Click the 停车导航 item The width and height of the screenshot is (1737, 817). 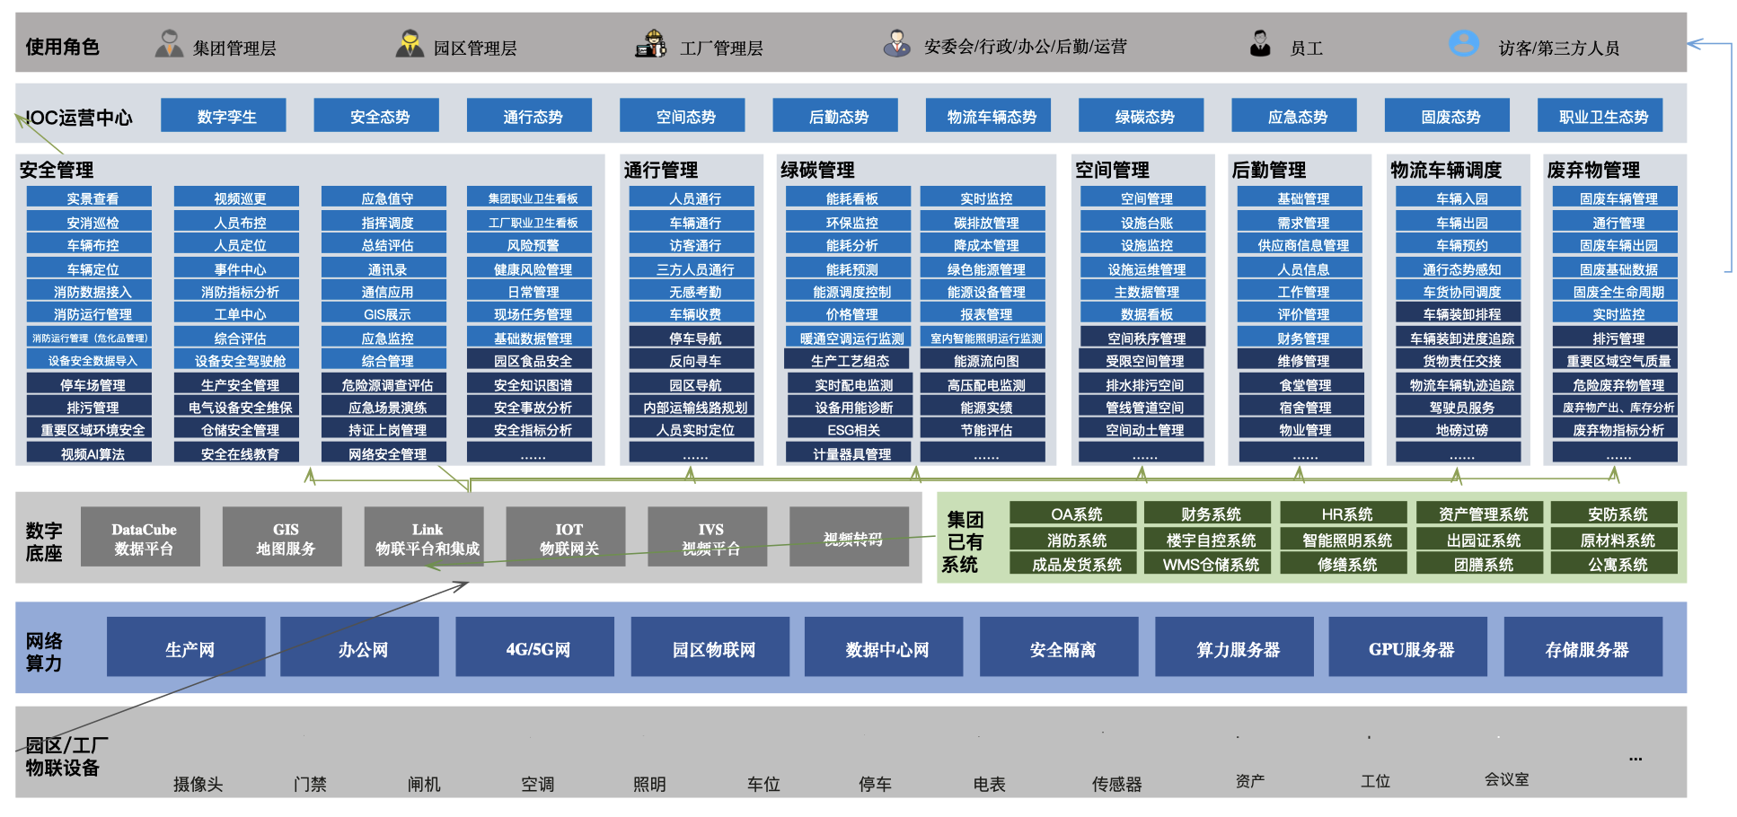(692, 338)
